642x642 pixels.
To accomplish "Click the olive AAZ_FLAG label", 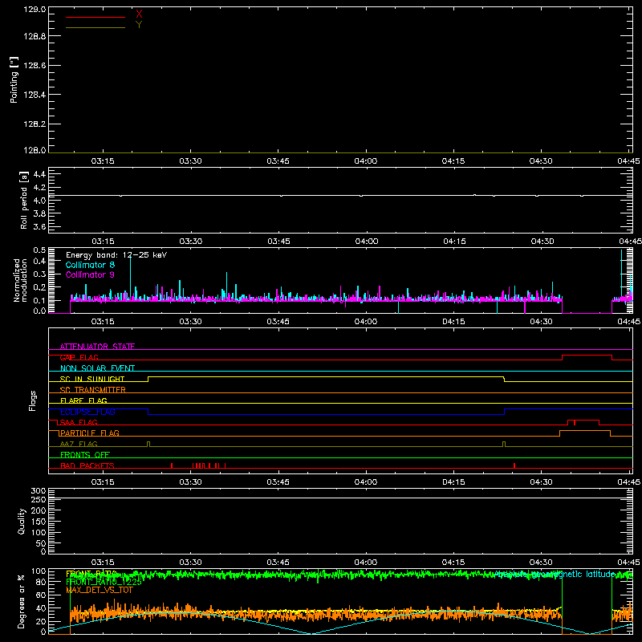I will coord(79,445).
